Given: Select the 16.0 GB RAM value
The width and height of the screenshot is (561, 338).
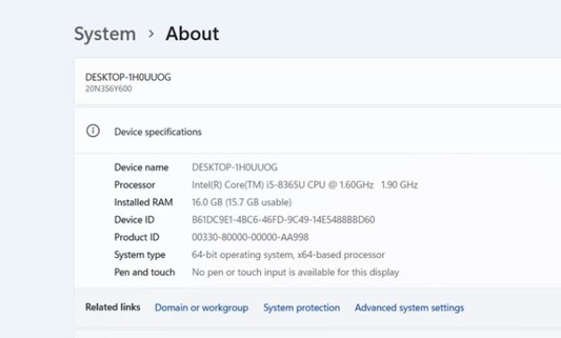Looking at the screenshot, I should 241,202.
